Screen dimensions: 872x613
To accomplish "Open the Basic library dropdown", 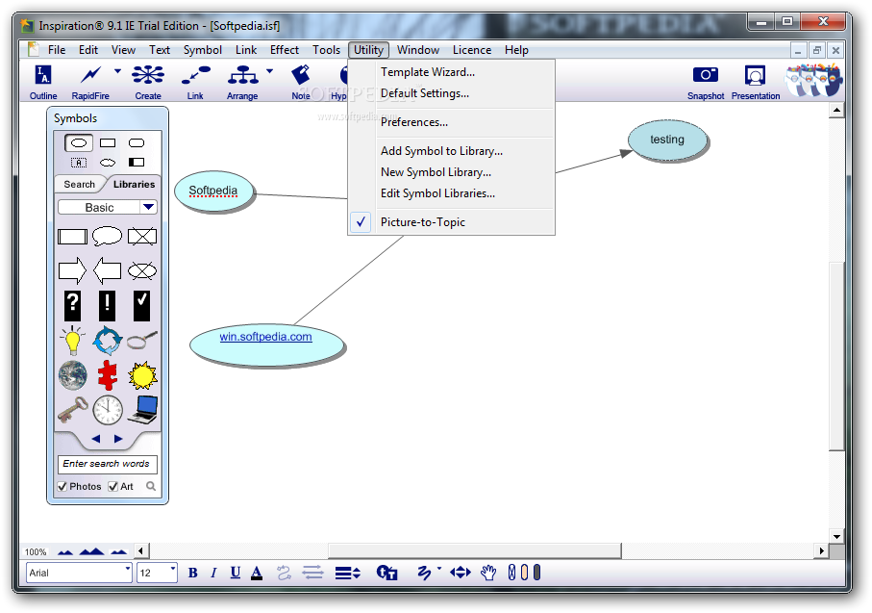I will click(x=148, y=207).
